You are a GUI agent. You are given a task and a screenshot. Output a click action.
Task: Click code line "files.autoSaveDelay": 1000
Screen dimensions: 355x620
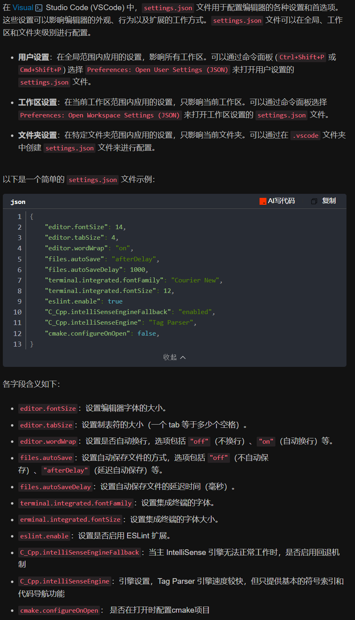97,269
